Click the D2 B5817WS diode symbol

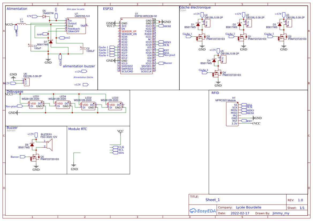coord(240,25)
